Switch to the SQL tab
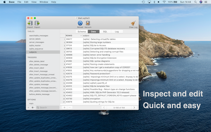This screenshot has height=132, width=211. pos(105,32)
